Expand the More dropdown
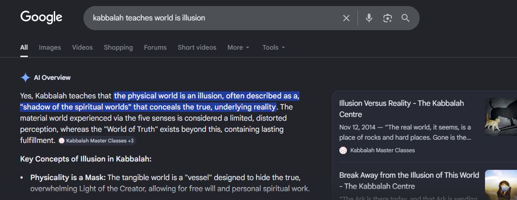 pyautogui.click(x=238, y=47)
